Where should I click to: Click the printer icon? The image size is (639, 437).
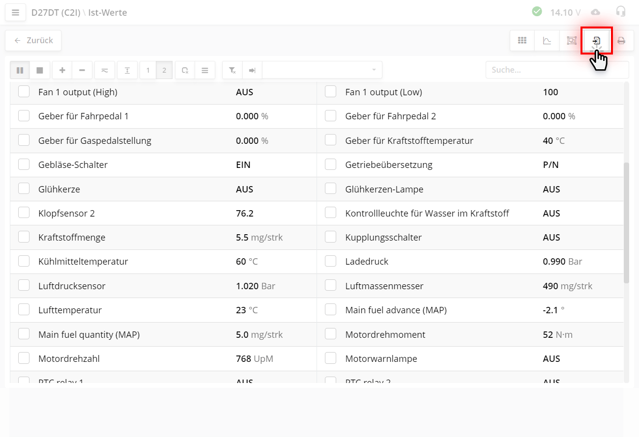point(621,41)
